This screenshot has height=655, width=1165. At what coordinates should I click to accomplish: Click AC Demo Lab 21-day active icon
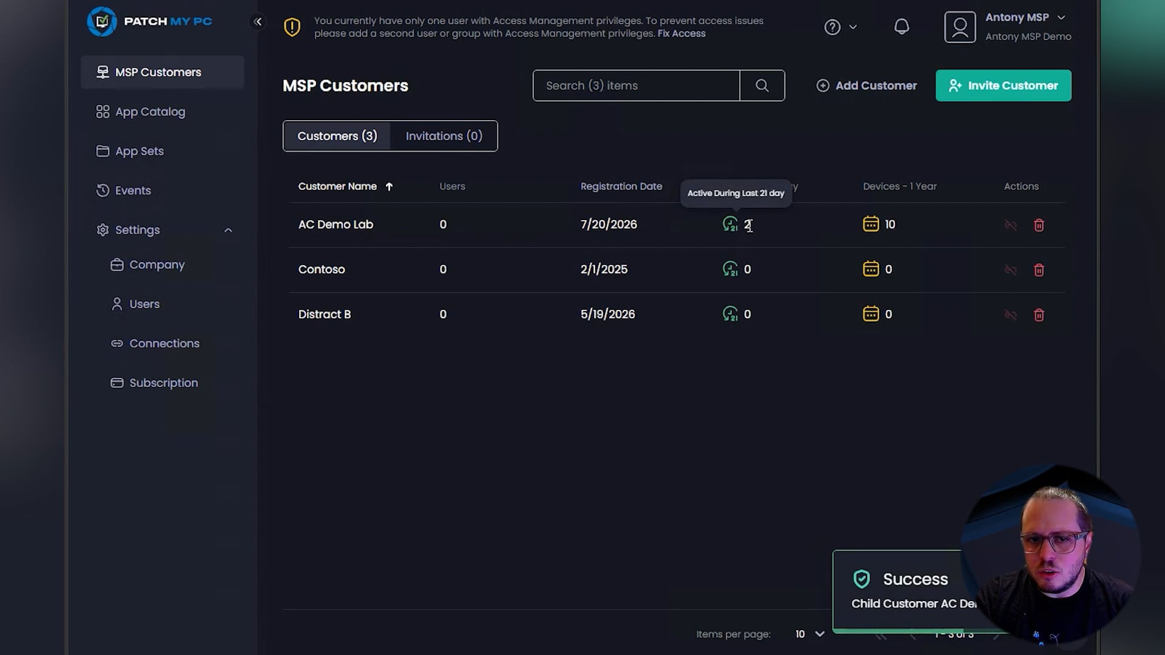click(730, 224)
